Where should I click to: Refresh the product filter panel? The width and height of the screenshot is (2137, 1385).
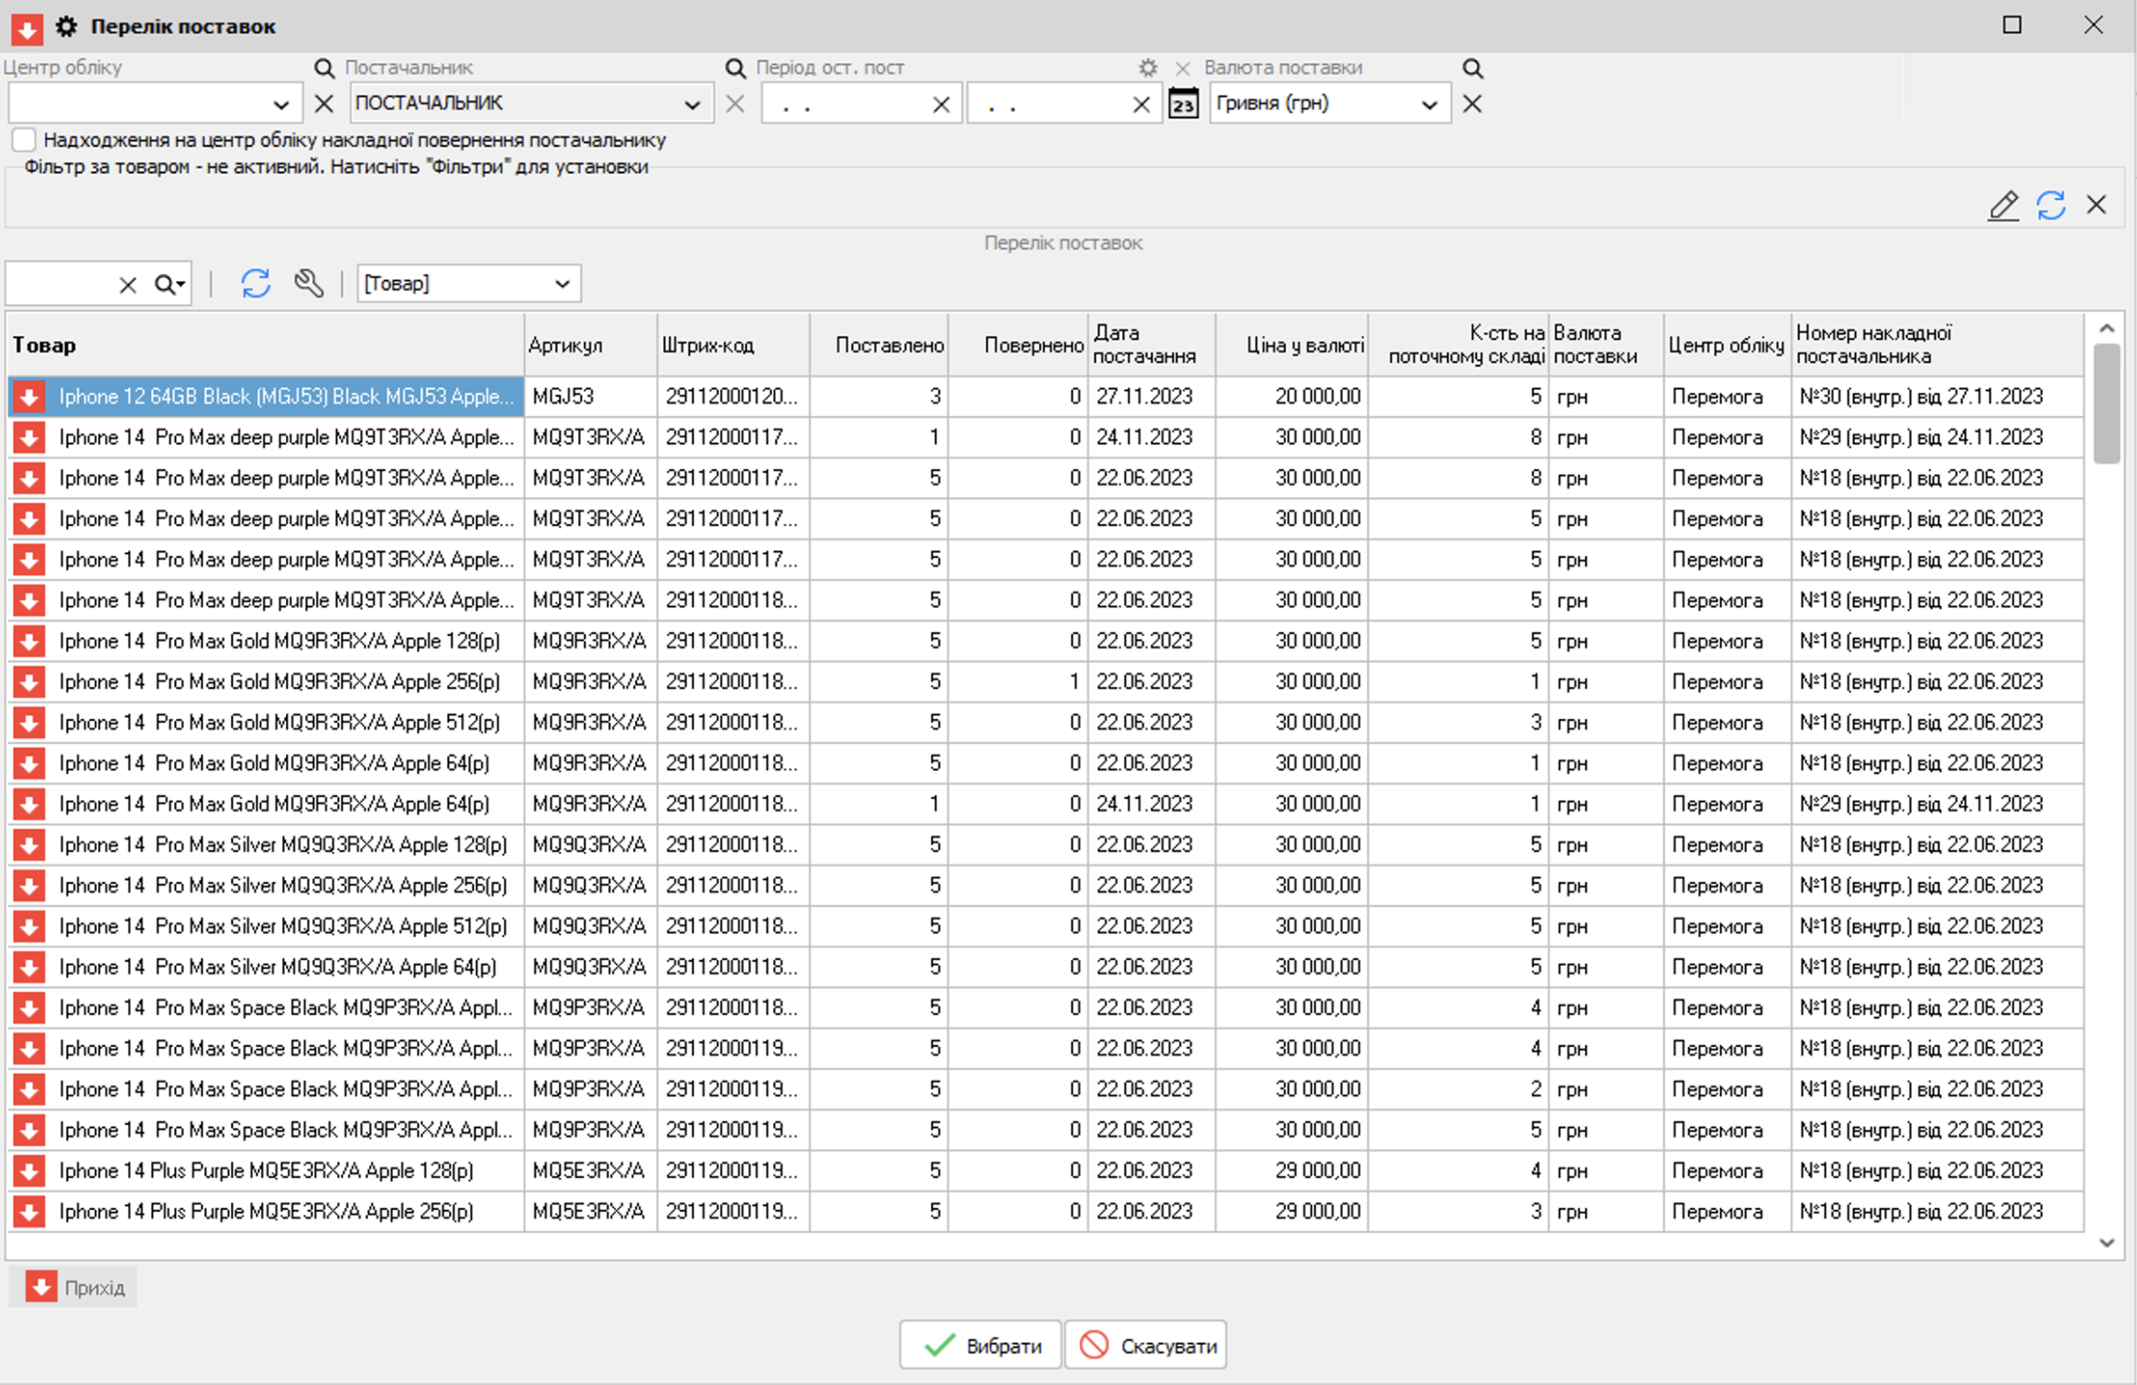[2051, 205]
